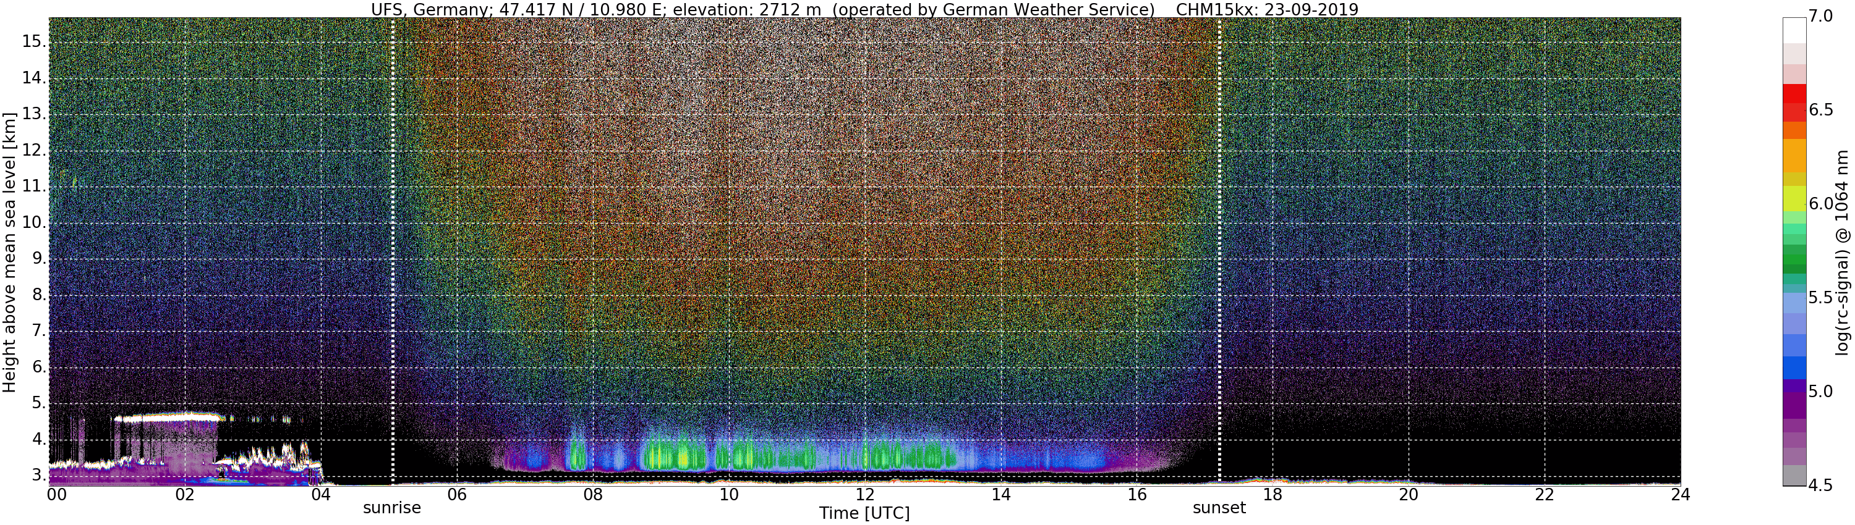Click the height axis tick label '5.'

point(38,403)
